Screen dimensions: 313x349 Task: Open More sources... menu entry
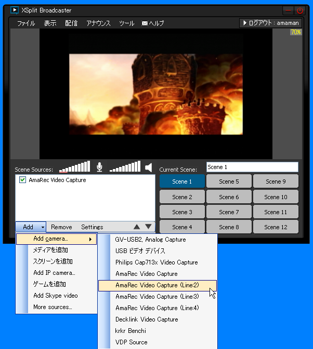point(56,307)
